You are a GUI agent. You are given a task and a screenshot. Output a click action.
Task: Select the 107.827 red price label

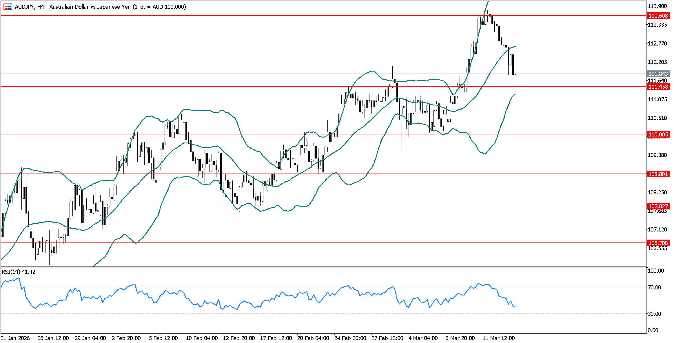[x=658, y=206]
